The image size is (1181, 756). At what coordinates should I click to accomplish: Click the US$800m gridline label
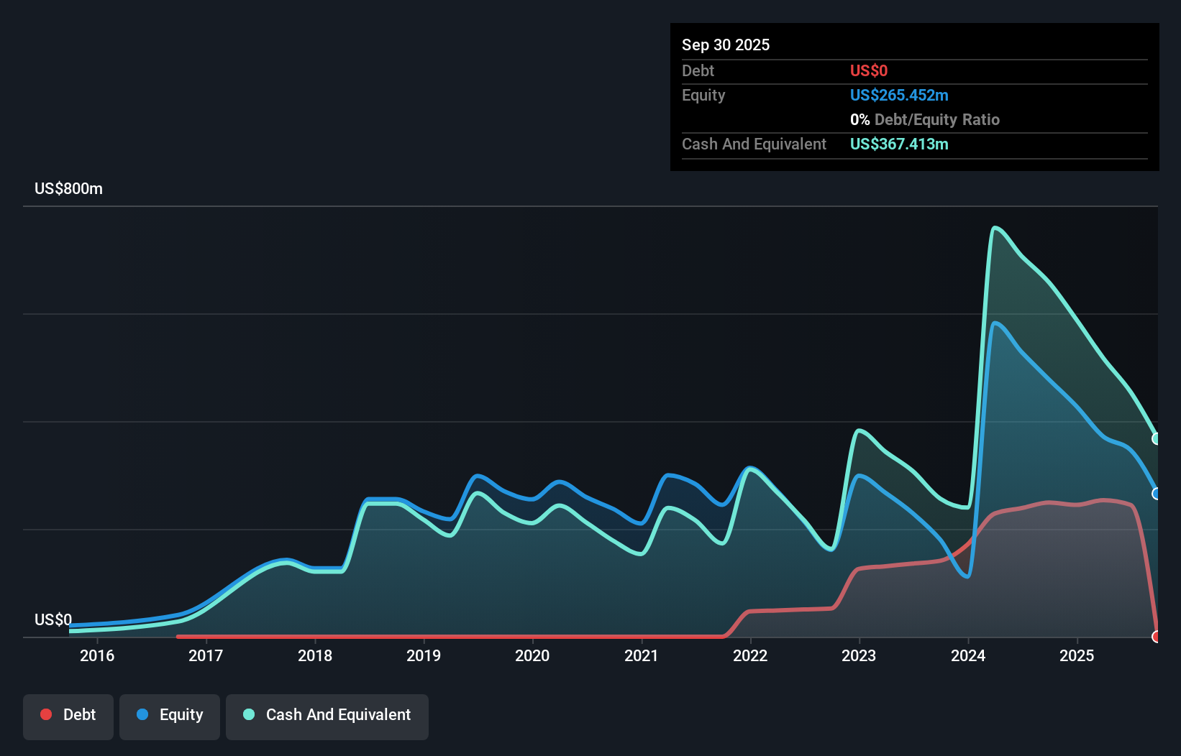coord(68,188)
